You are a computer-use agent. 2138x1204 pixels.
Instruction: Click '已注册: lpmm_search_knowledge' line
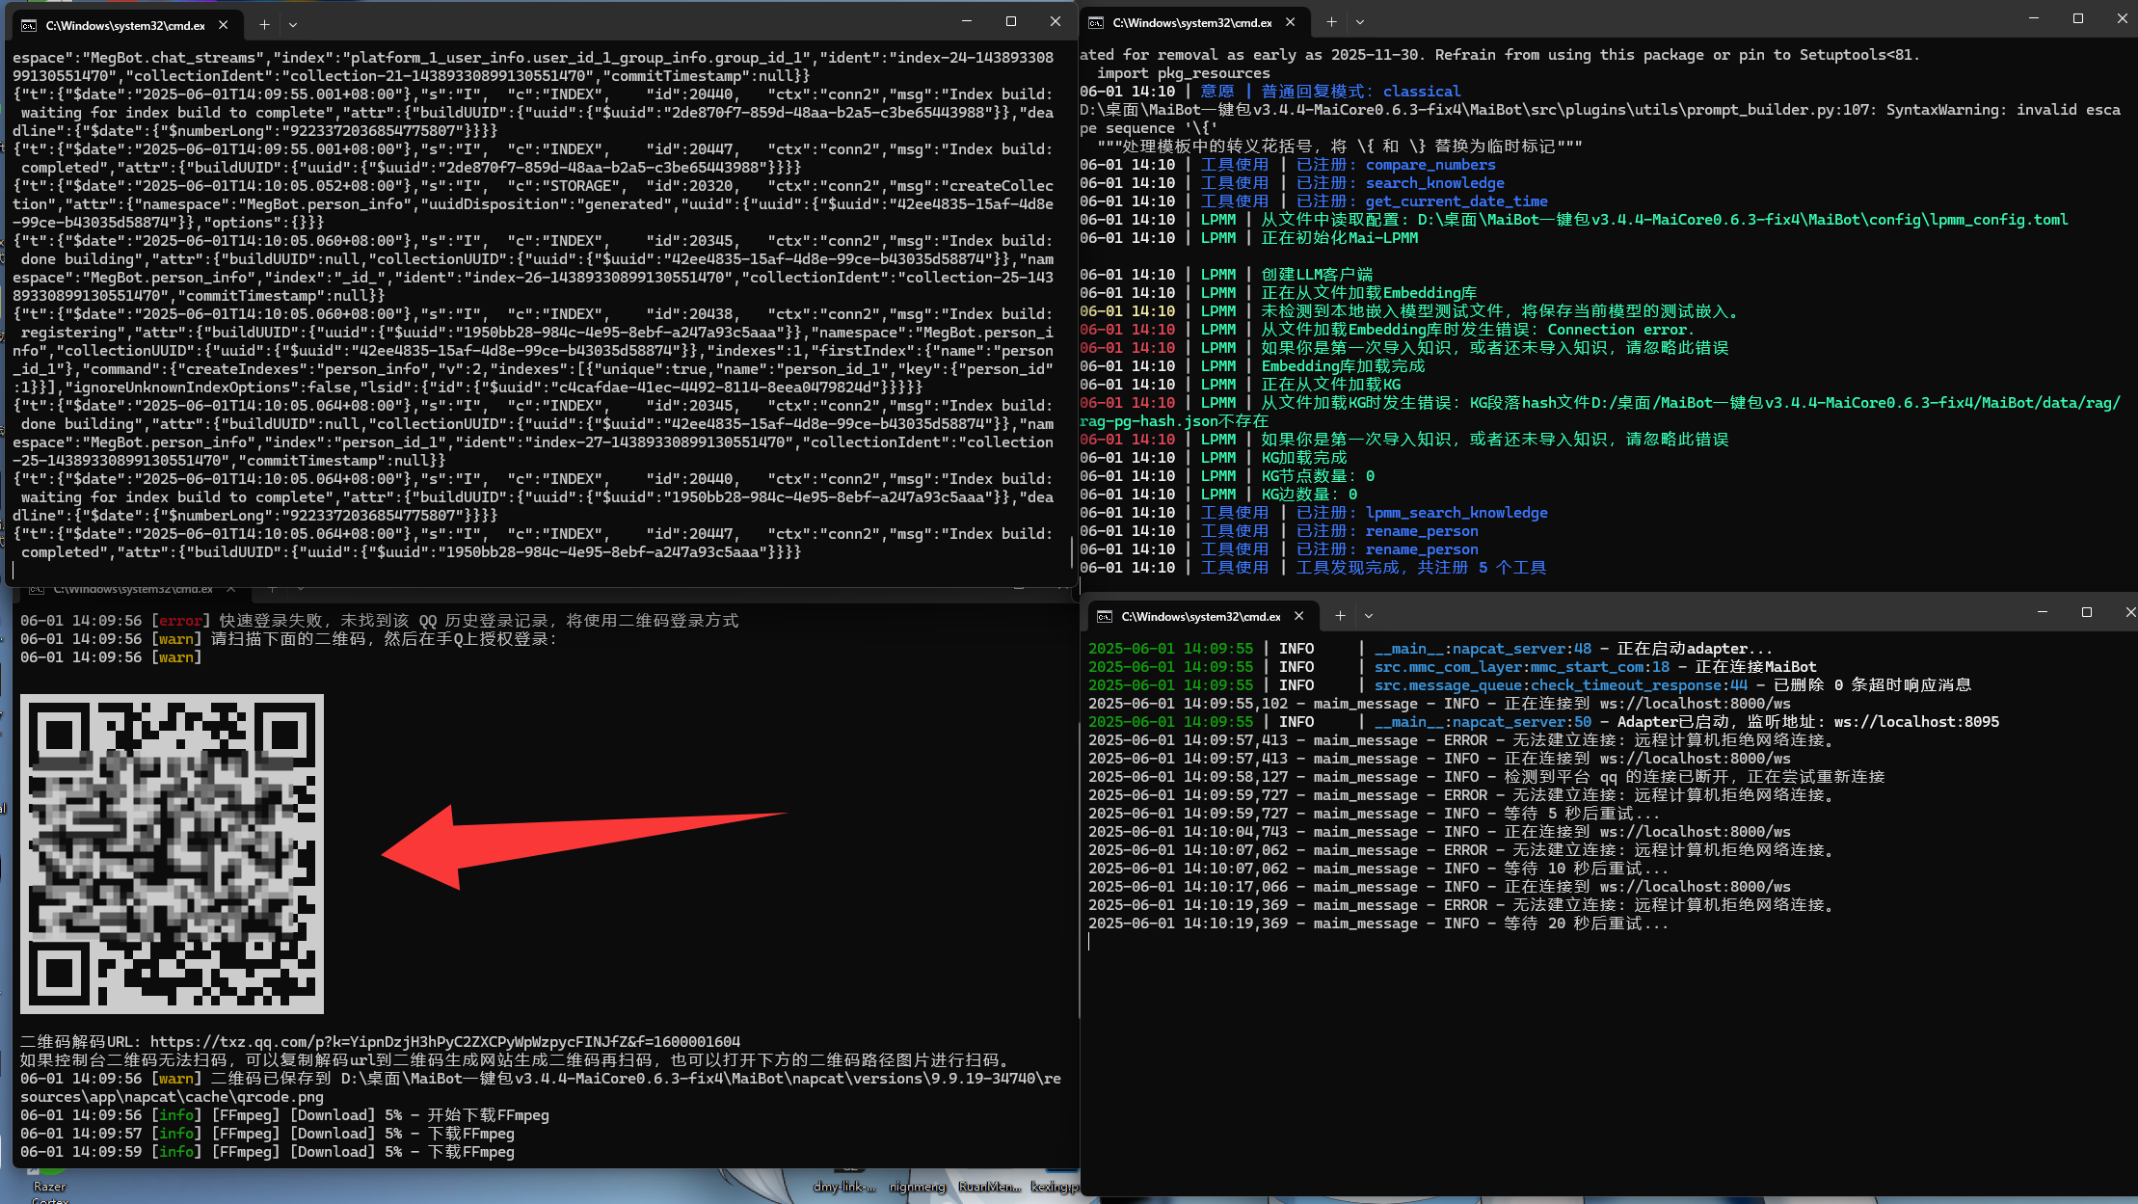point(1314,513)
